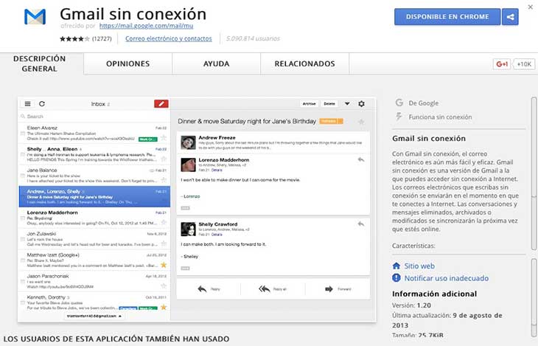The height and width of the screenshot is (346, 538).
Task: Click the Gmail envelope logo
Action: (35, 17)
